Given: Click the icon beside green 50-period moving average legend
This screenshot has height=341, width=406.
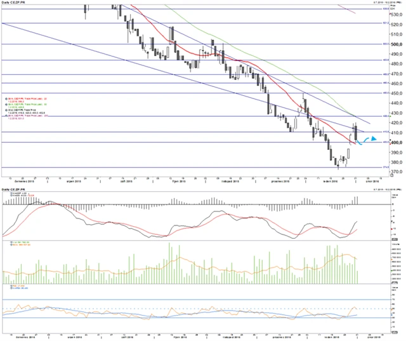Looking at the screenshot, I should [x=6, y=104].
